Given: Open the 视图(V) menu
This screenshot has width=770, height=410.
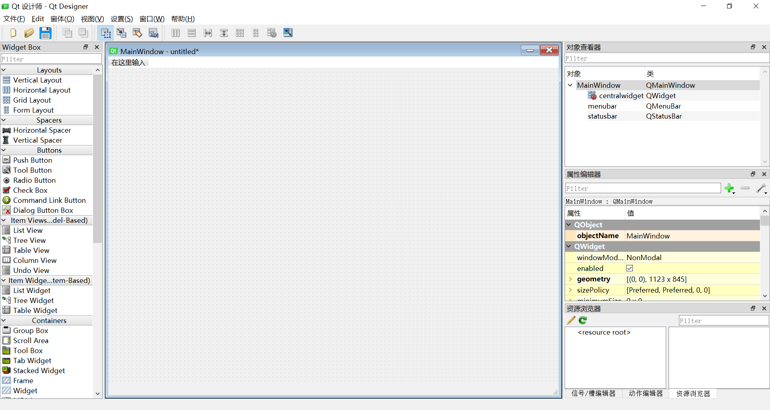Looking at the screenshot, I should 92,19.
